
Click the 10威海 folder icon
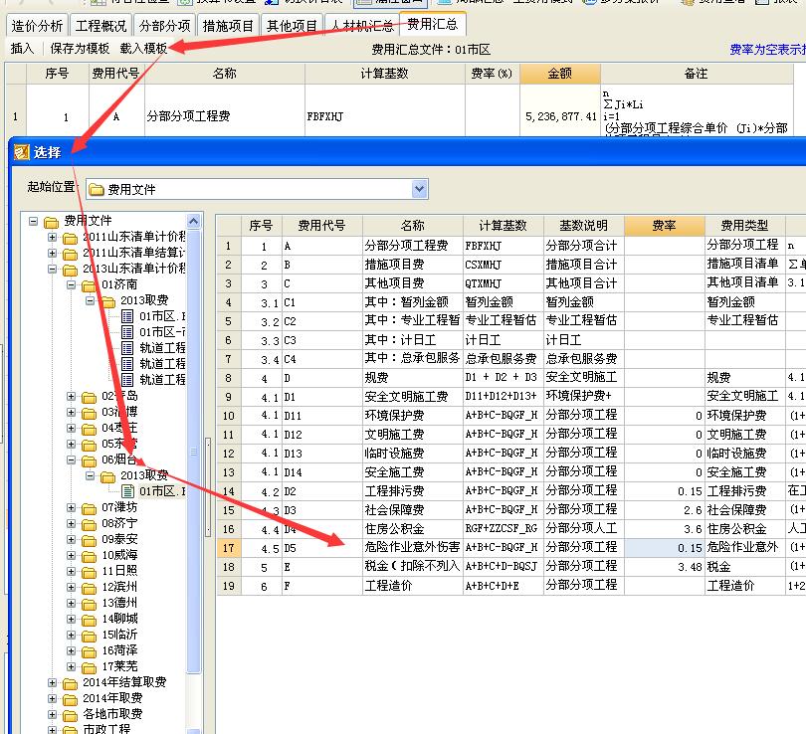tap(89, 556)
